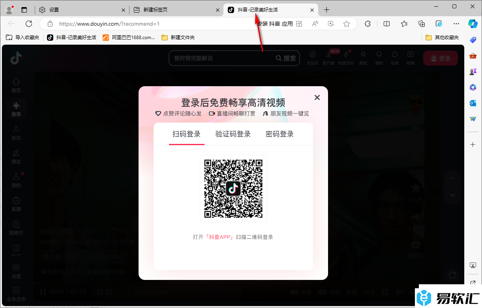Open browser extensions puzzle icon

tap(368, 24)
